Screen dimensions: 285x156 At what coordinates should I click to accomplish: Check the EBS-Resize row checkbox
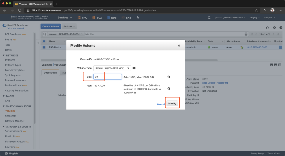[x=44, y=47]
